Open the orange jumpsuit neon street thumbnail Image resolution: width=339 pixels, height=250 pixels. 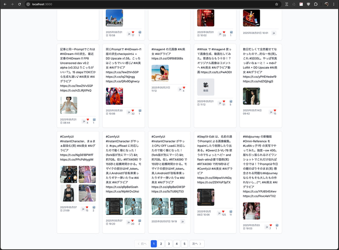(x=114, y=96)
